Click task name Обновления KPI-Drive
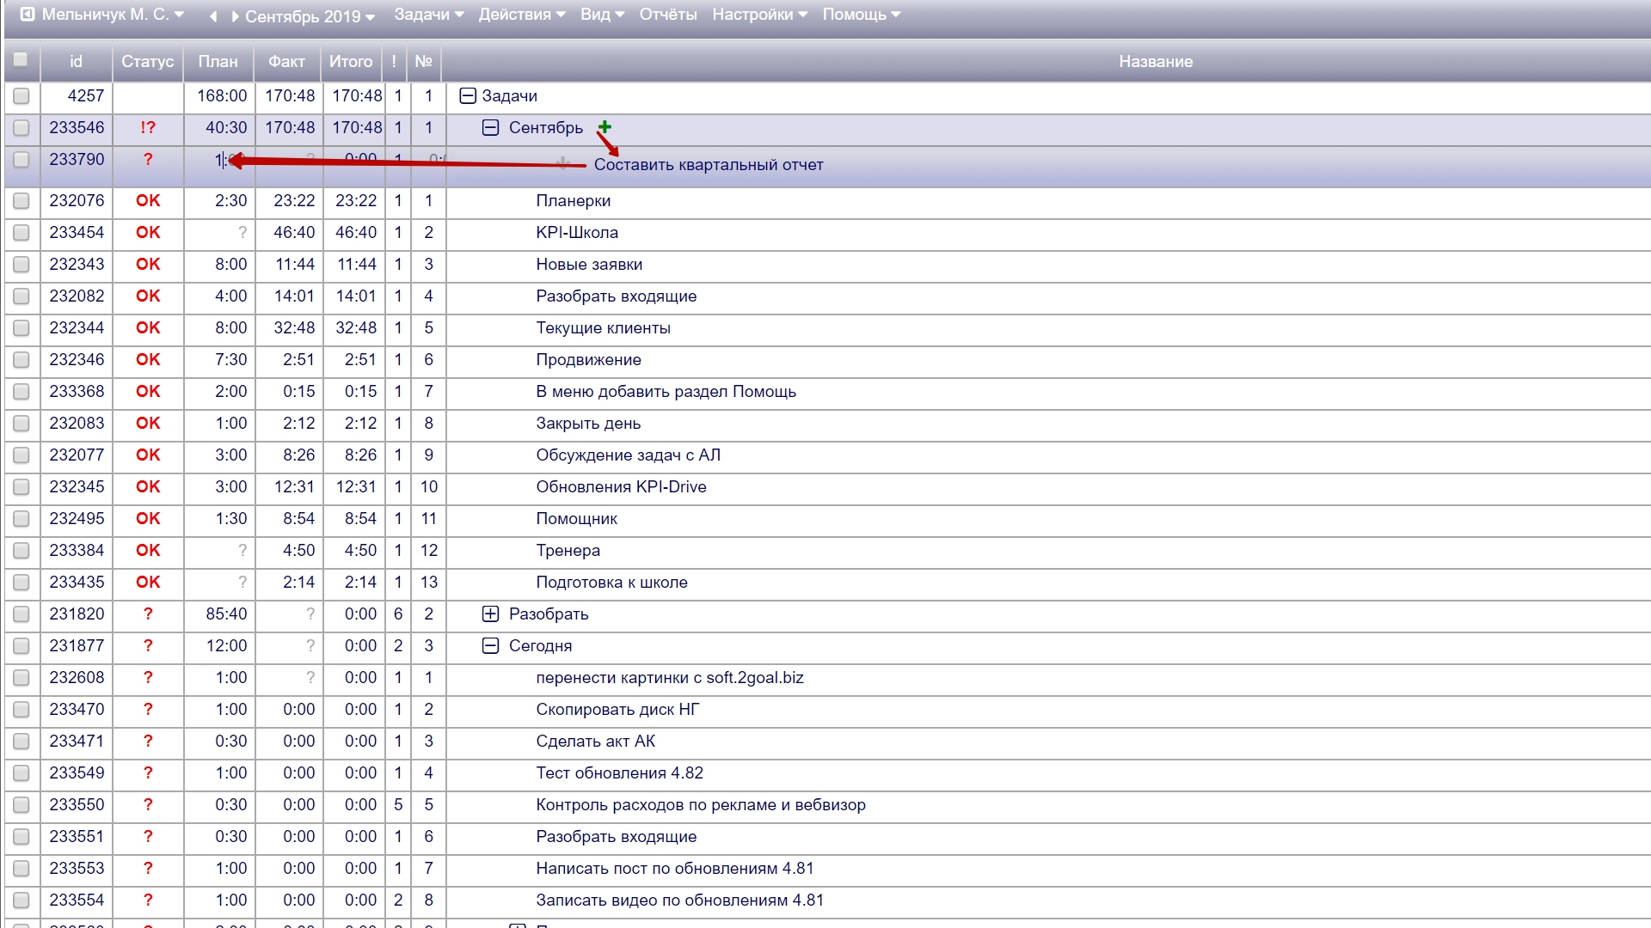The image size is (1651, 928). 621,486
